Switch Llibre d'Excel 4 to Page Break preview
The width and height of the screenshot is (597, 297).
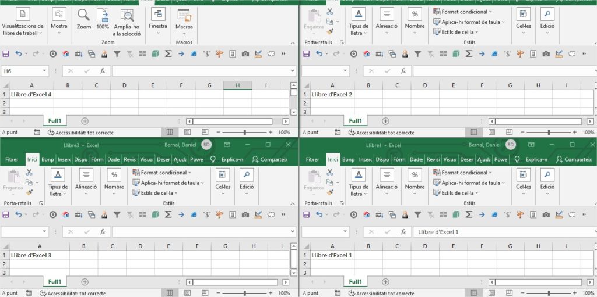pyautogui.click(x=205, y=132)
